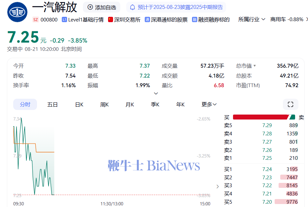Click the red buy portion of the buy/sell ratio bar
Viewport: 308px width, 207px height.
pos(260,117)
